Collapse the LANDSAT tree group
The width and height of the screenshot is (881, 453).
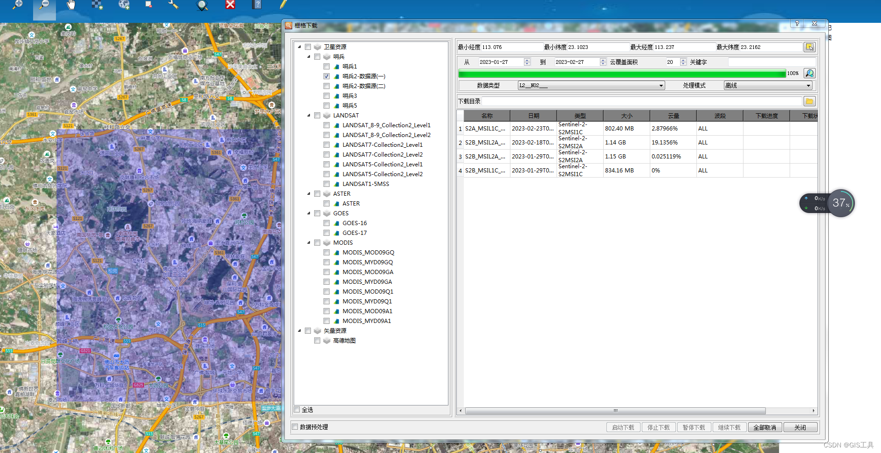[x=309, y=116]
